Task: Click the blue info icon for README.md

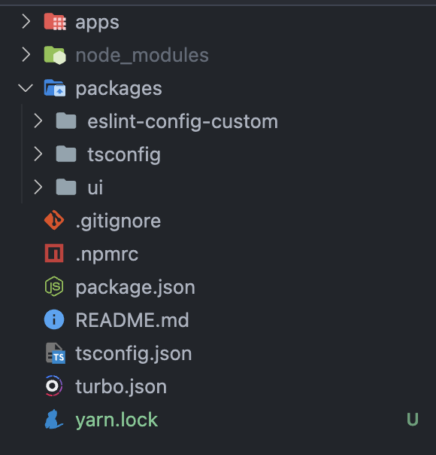Action: (x=54, y=319)
